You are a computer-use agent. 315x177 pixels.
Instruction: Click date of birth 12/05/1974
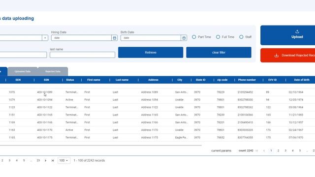pyautogui.click(x=296, y=100)
